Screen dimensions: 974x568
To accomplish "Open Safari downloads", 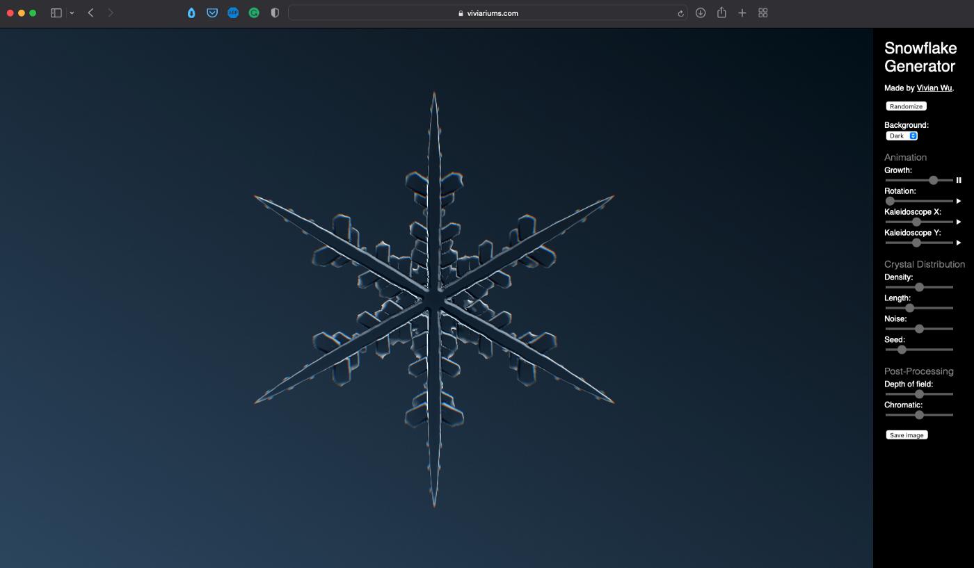I will pos(701,13).
